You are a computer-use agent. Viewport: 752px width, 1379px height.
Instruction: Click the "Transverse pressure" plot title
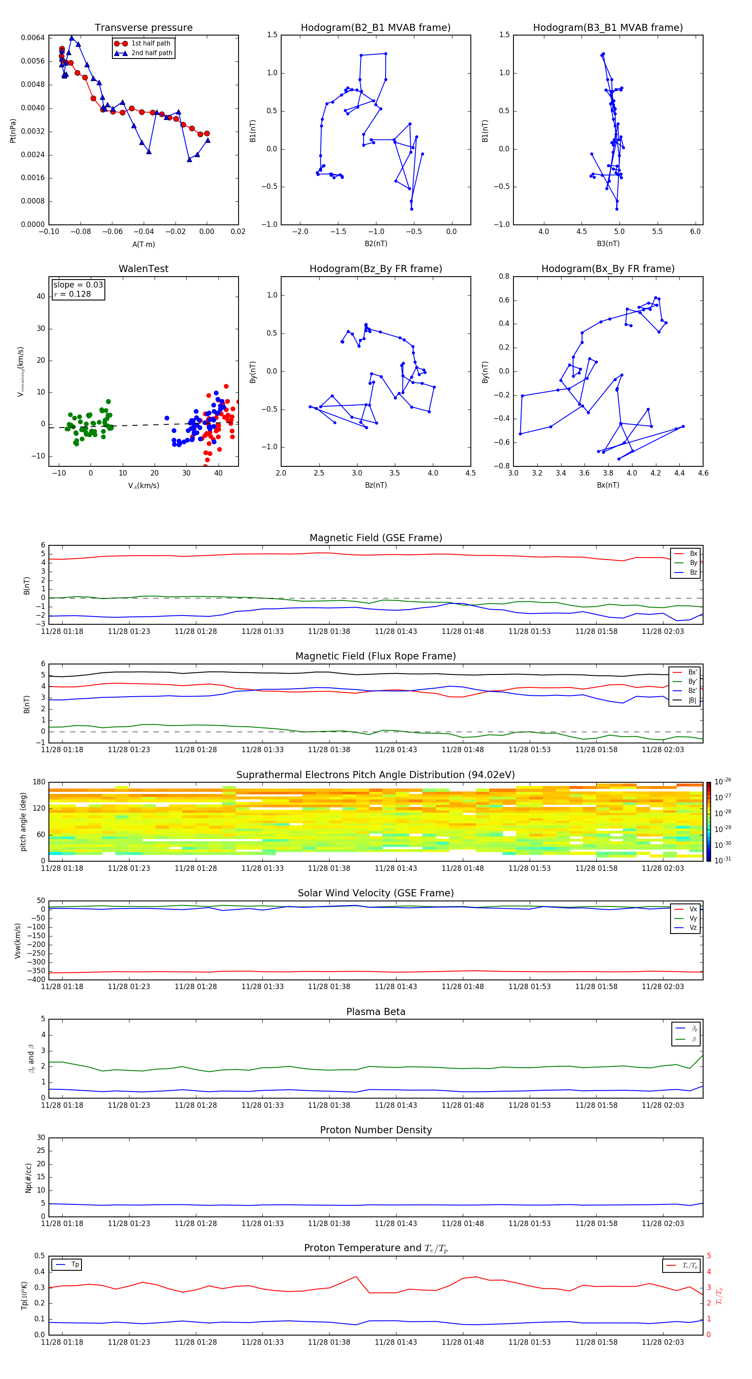point(143,28)
